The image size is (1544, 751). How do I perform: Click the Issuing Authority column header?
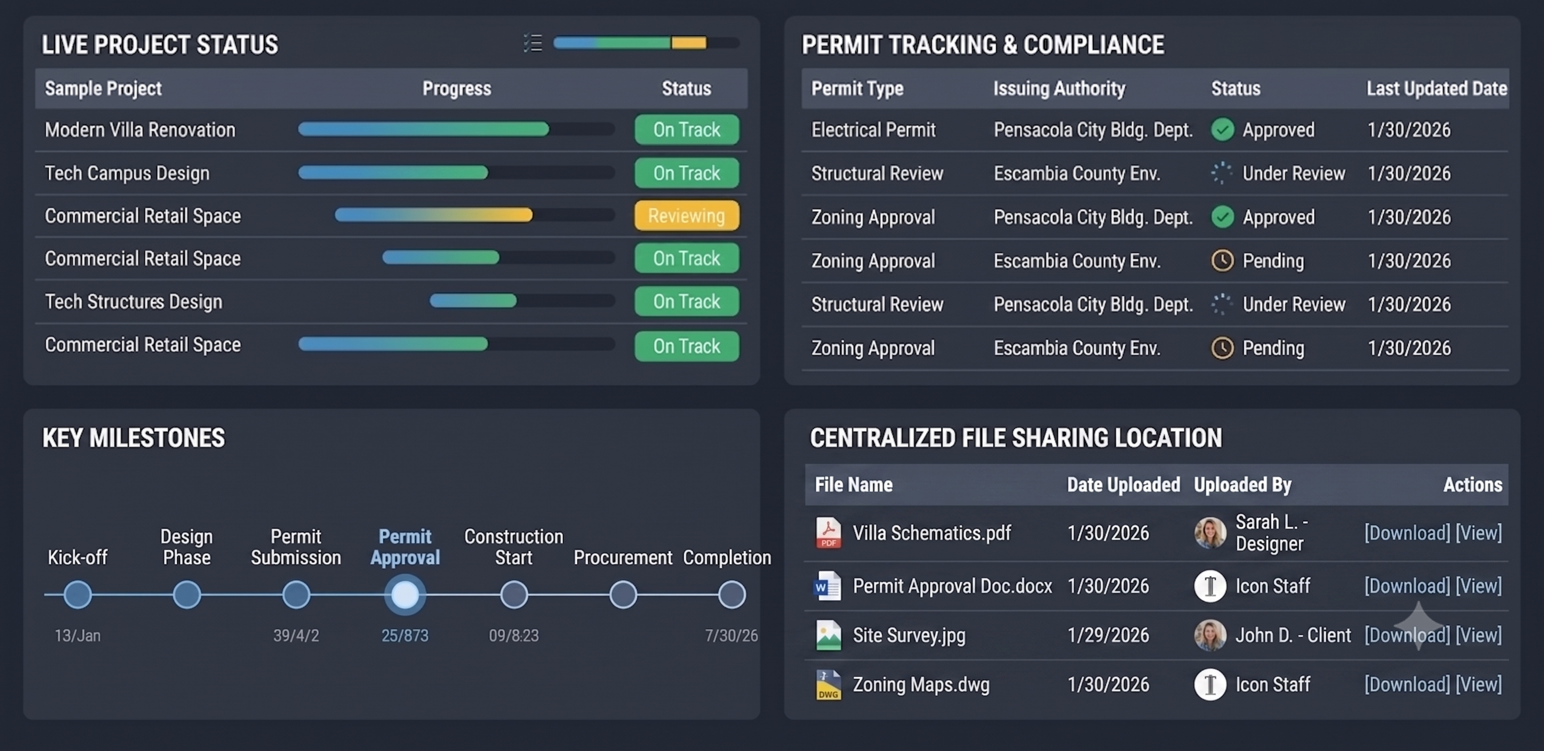(x=1060, y=89)
